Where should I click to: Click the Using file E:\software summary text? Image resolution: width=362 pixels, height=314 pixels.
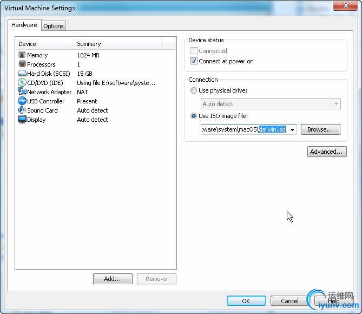(x=116, y=83)
